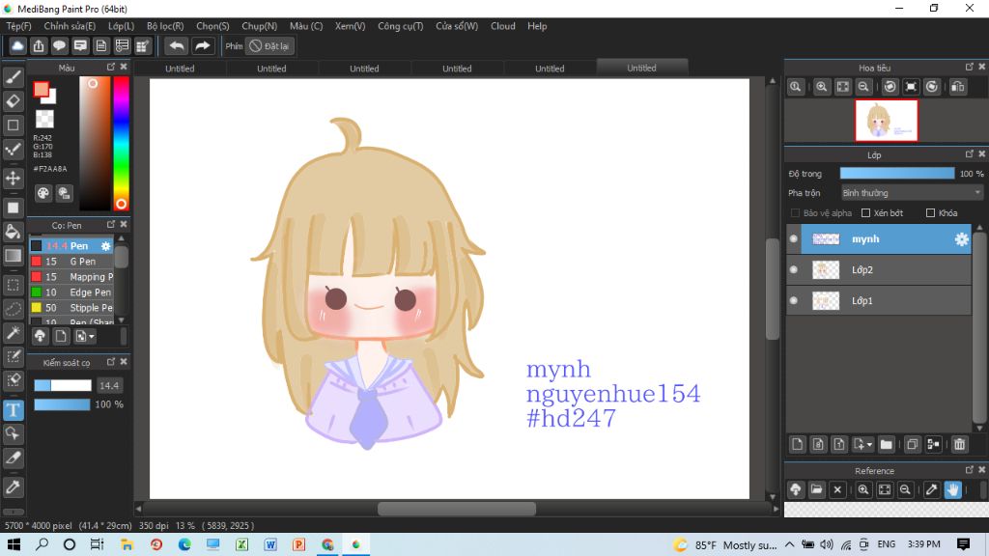Viewport: 989px width, 556px height.
Task: Select the Reference hand tool
Action: pos(952,489)
